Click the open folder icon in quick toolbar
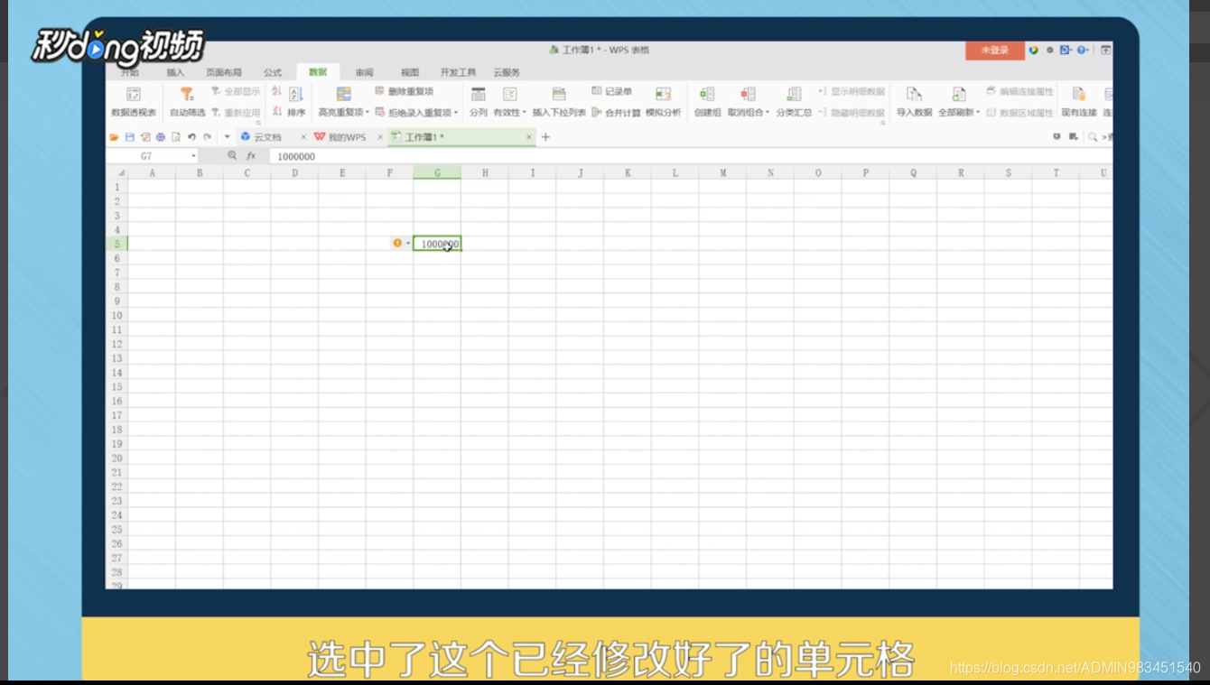This screenshot has height=685, width=1210. point(115,137)
